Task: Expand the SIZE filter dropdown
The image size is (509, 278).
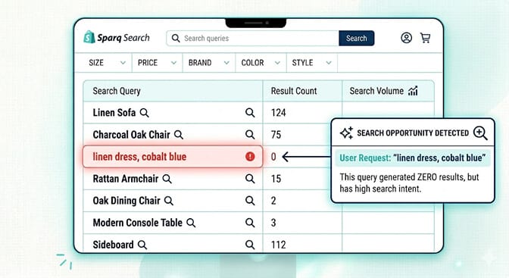Action: pos(107,63)
